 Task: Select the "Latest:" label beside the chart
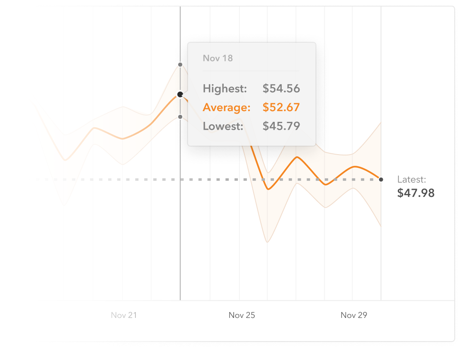(x=411, y=179)
